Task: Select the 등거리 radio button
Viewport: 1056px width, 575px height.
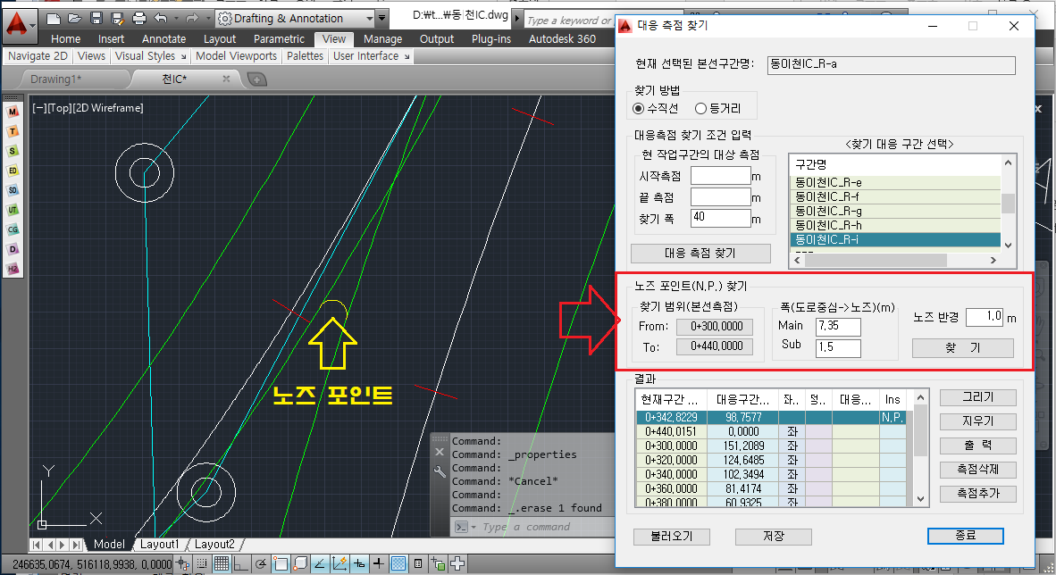Action: point(700,109)
